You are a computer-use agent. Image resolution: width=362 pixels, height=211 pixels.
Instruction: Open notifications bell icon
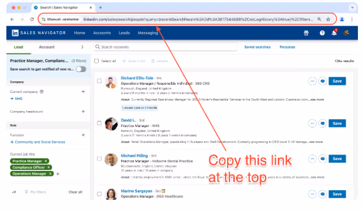click(x=334, y=33)
